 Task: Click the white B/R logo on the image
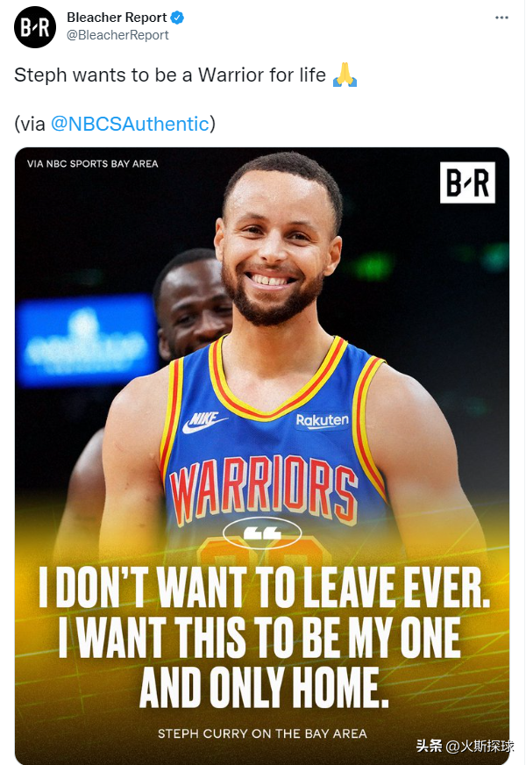pyautogui.click(x=467, y=182)
